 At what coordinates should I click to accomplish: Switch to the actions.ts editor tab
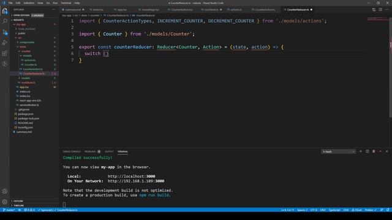[x=236, y=10]
